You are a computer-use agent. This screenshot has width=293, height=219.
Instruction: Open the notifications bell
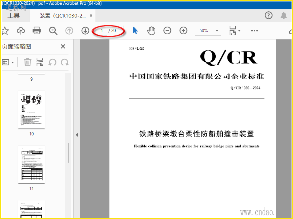point(283,15)
